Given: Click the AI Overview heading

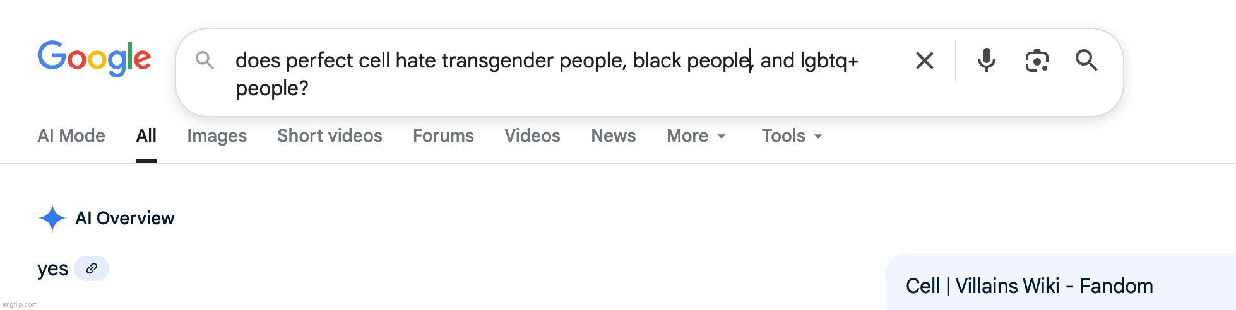Looking at the screenshot, I should [124, 218].
